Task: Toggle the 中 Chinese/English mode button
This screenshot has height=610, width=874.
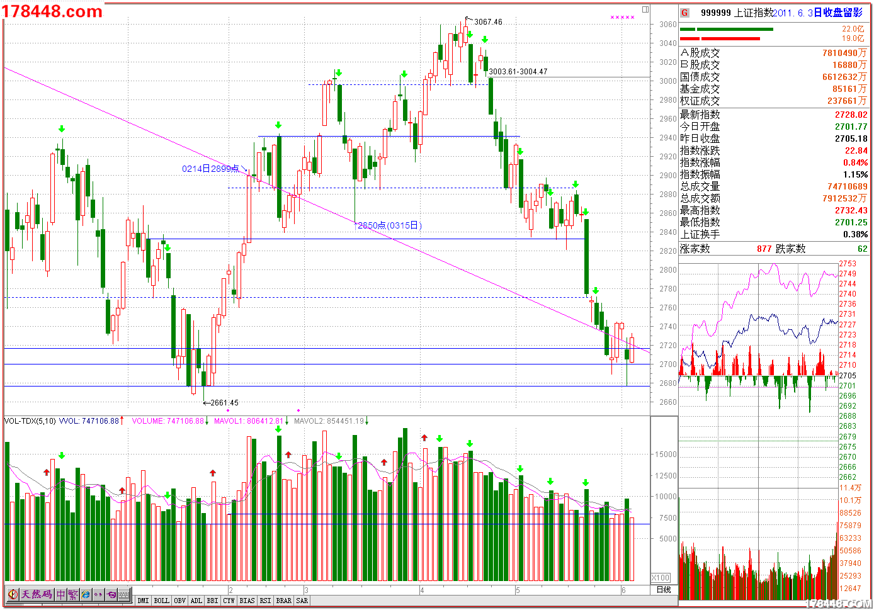Action: (x=61, y=594)
